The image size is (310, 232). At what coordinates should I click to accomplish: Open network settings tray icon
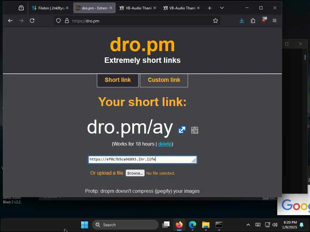267,225
